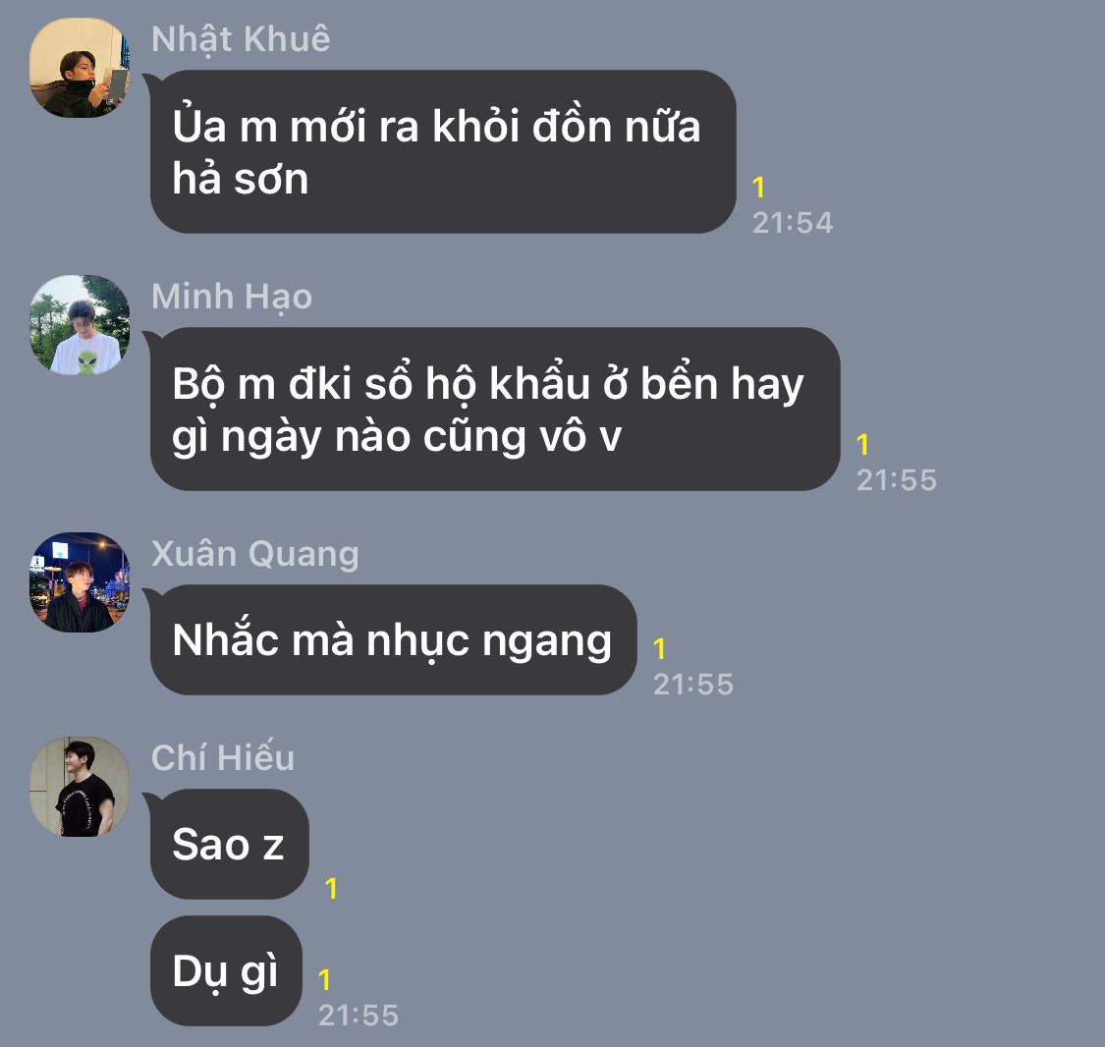1105x1047 pixels.
Task: Select the sender name Minh Hạo
Action: click(x=232, y=296)
